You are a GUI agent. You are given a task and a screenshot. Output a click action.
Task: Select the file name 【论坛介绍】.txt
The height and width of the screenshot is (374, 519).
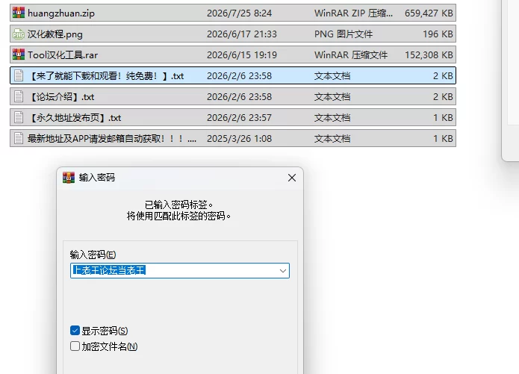[61, 96]
